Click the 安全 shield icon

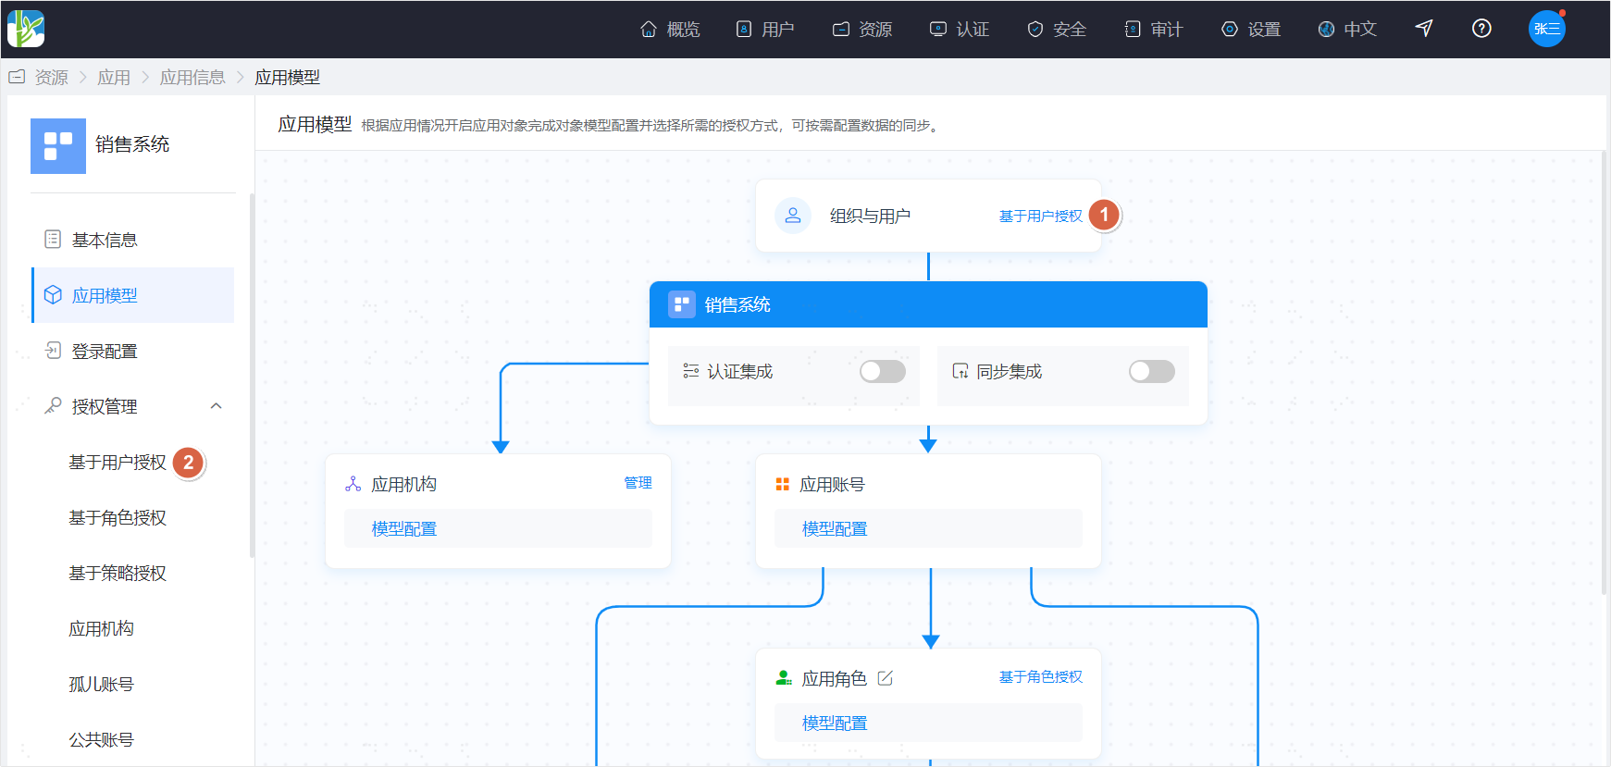pos(1035,29)
